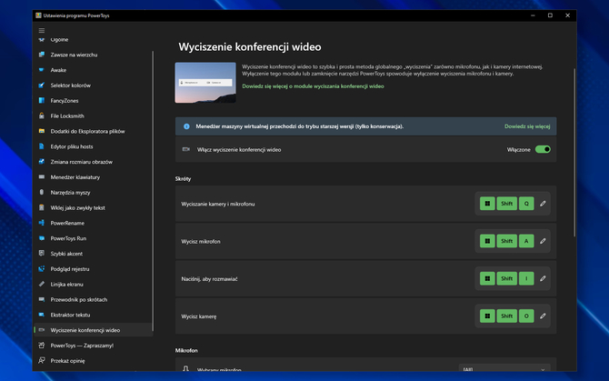Open Menedżer klawiatury settings
Screen dimensions: 609x381
click(94, 177)
